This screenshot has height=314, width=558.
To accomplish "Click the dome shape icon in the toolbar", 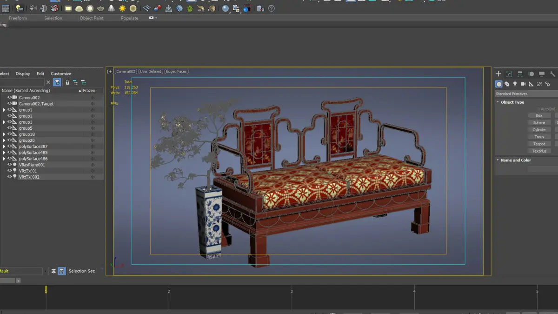I will pos(79,9).
